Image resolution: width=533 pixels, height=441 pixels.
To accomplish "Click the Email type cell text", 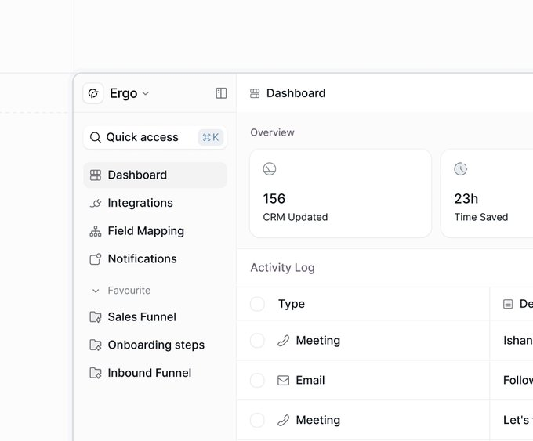I will (x=310, y=380).
